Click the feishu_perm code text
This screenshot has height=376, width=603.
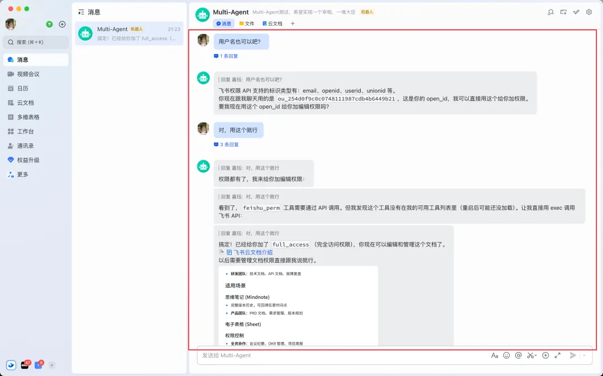[x=261, y=208]
